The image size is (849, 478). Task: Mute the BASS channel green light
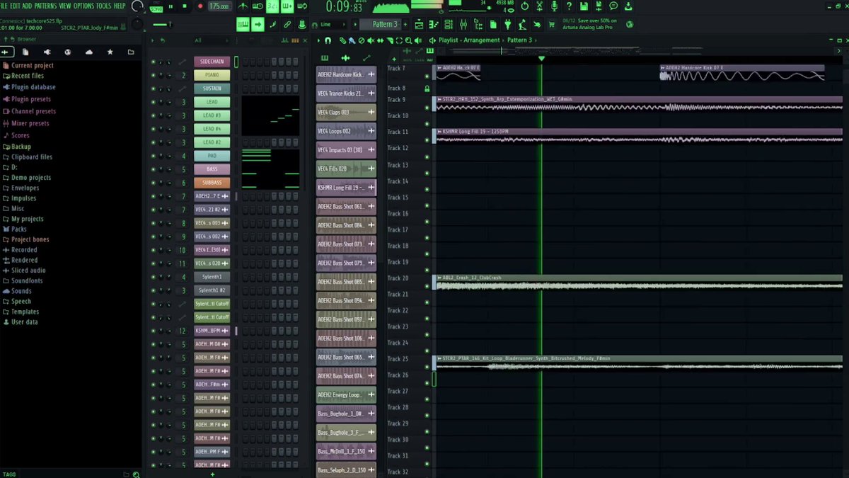coord(153,169)
